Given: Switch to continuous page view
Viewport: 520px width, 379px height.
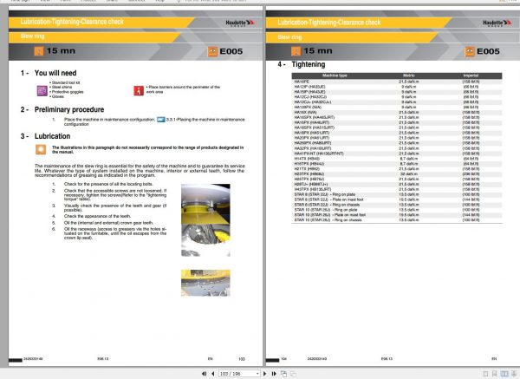Looking at the screenshot, I should pyautogui.click(x=495, y=374).
